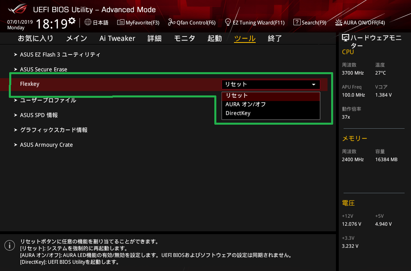Click MyFavorite(F3) label

pos(142,22)
